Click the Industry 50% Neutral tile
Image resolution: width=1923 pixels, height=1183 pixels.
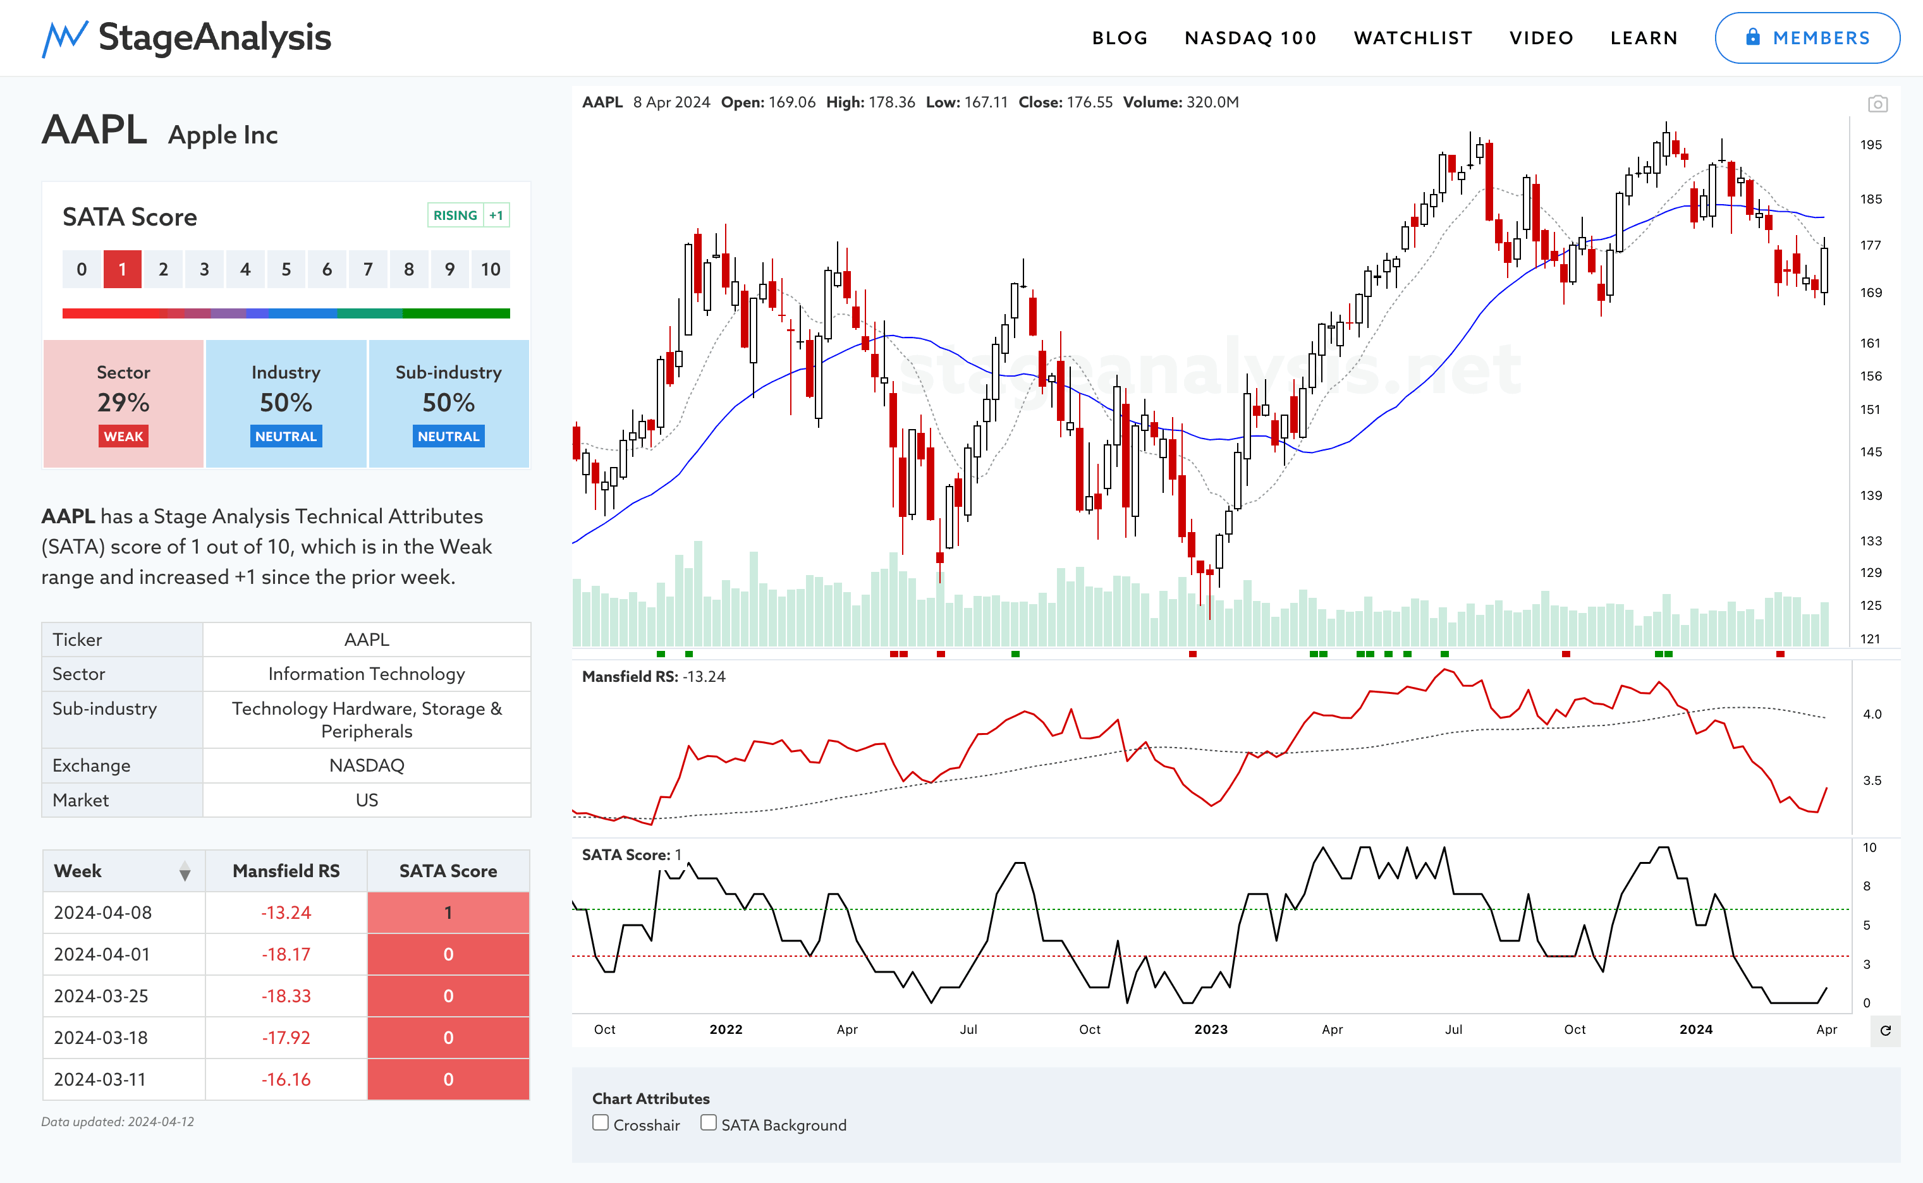tap(286, 404)
